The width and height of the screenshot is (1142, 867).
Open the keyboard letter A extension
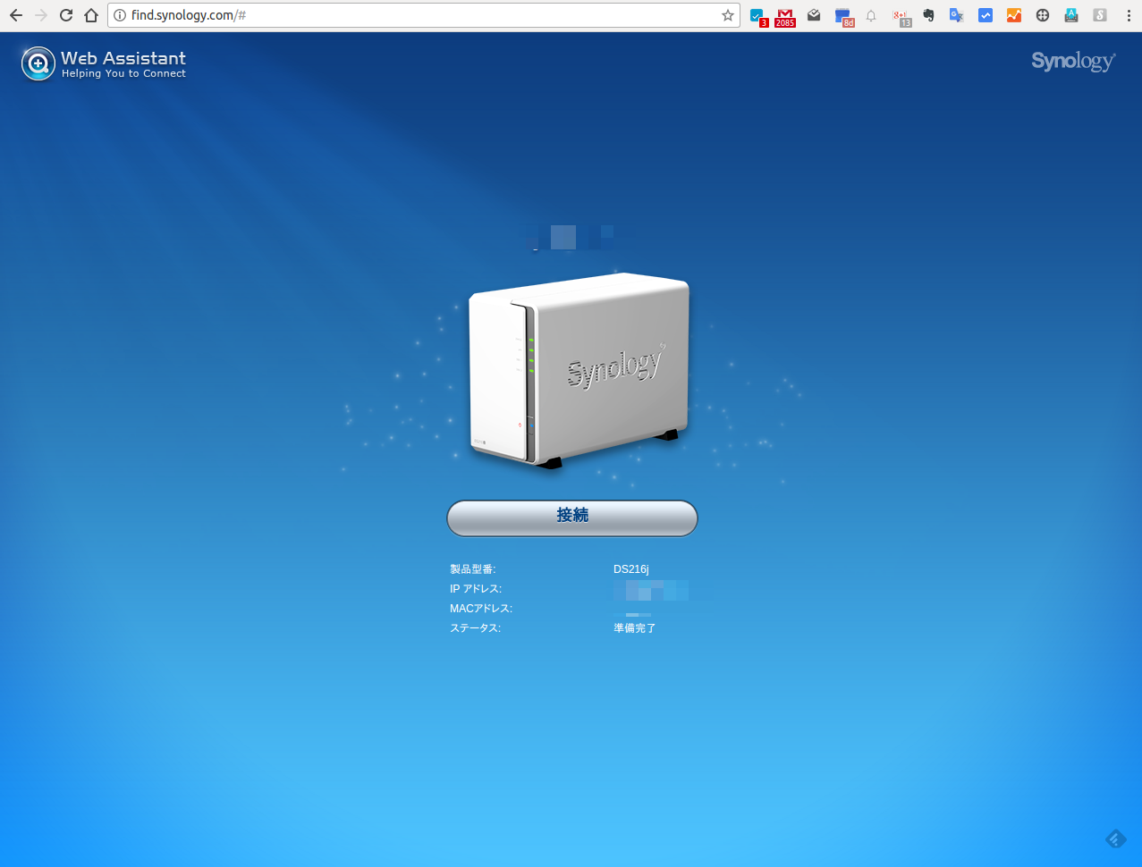(x=1071, y=15)
